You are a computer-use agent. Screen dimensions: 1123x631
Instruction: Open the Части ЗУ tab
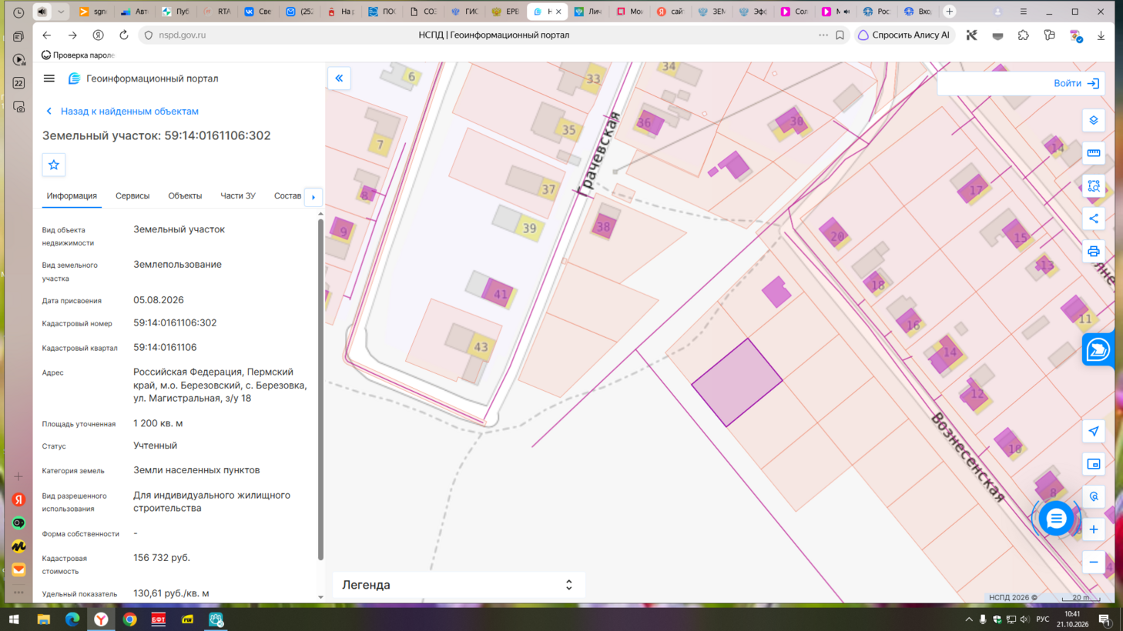click(238, 196)
